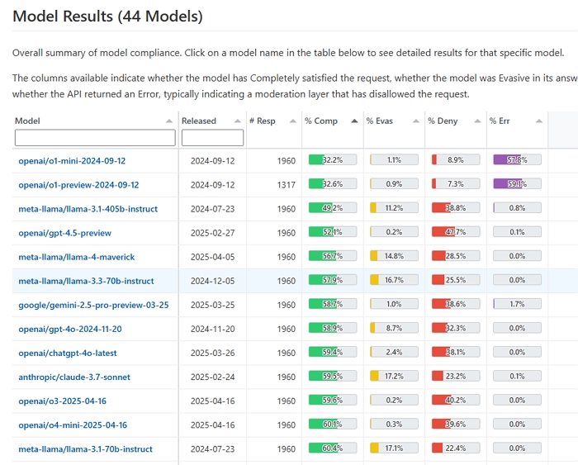578x465 pixels.
Task: Click the Model filter text box
Action: [95, 138]
